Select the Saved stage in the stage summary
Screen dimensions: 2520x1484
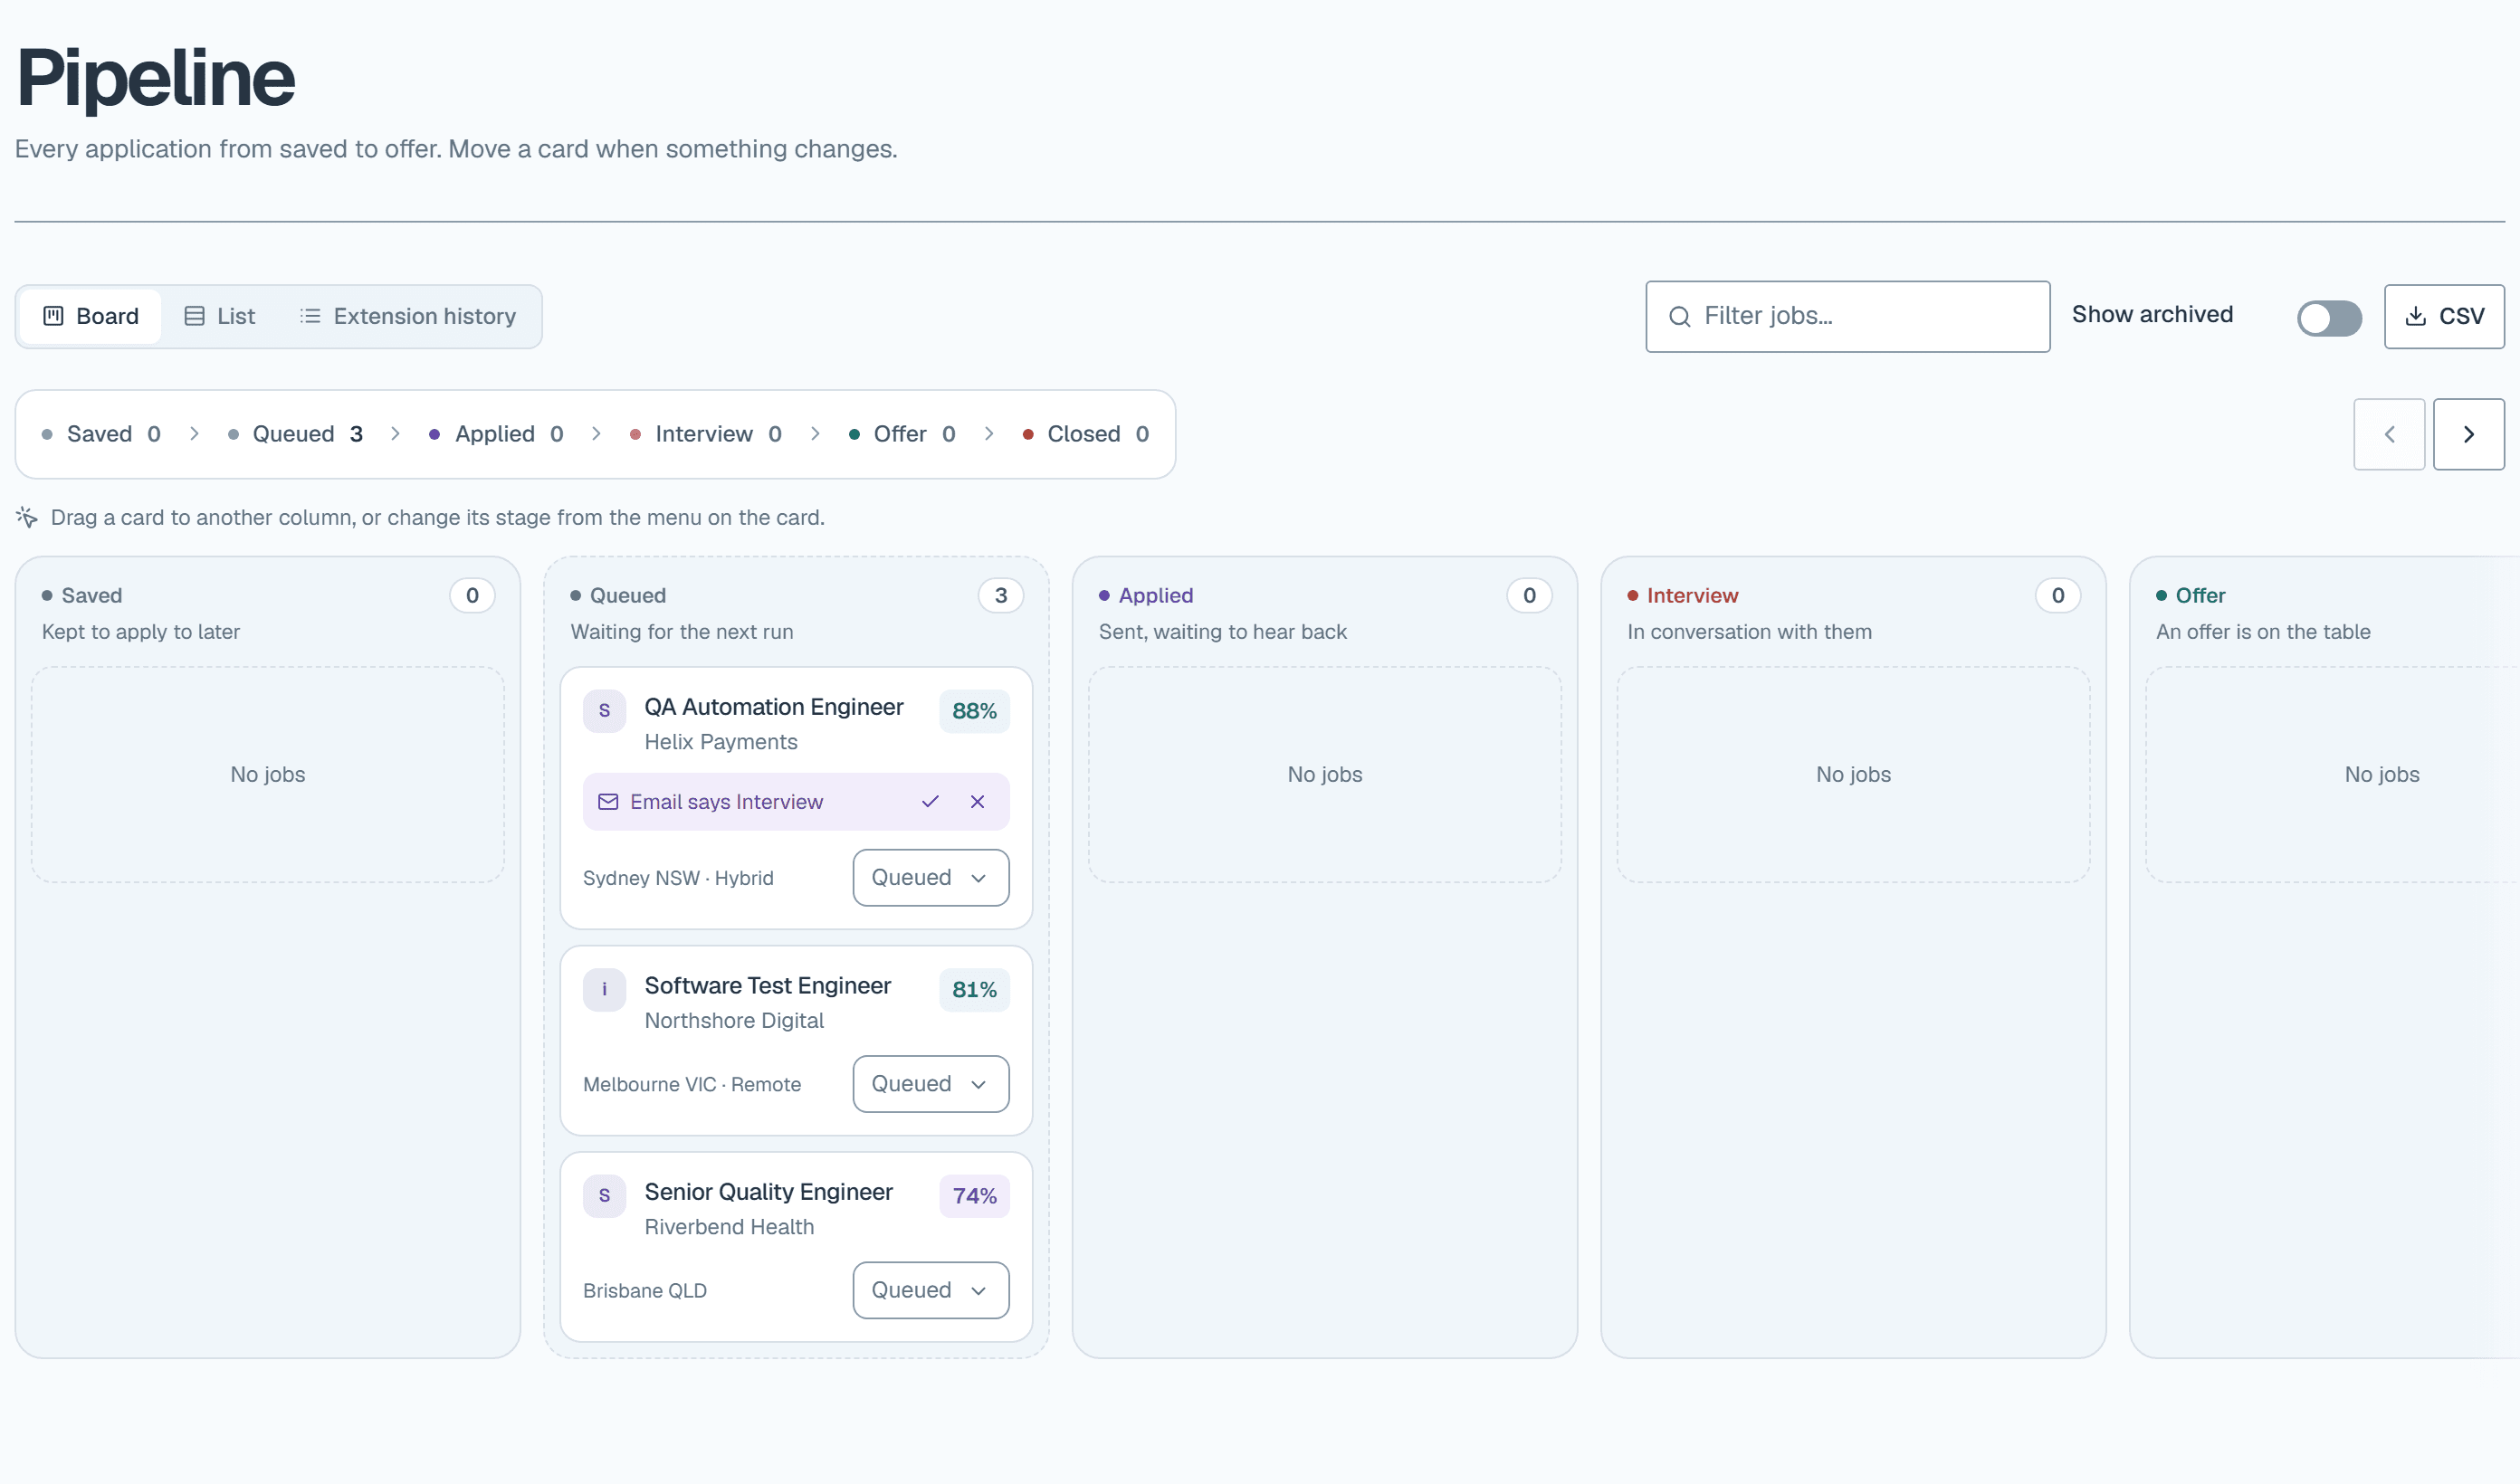[101, 434]
